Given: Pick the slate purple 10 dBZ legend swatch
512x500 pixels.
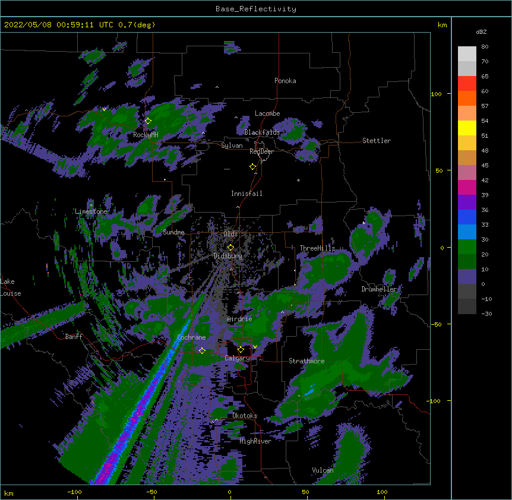Looking at the screenshot, I should (x=467, y=277).
